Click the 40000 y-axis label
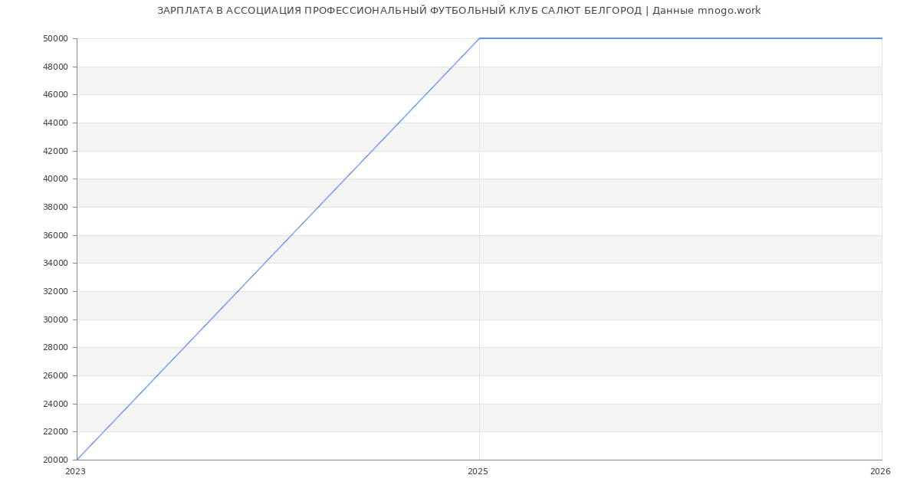 click(56, 179)
